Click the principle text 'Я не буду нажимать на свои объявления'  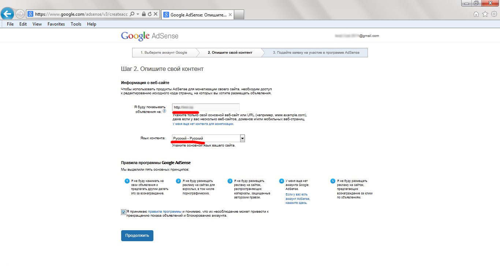(148, 183)
